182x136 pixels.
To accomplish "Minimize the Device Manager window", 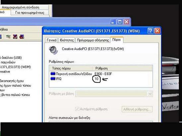I will (113, 22).
